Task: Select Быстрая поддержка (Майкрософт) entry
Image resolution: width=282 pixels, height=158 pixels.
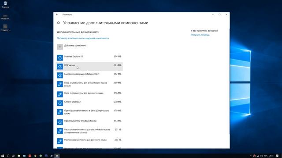Action: pos(89,75)
